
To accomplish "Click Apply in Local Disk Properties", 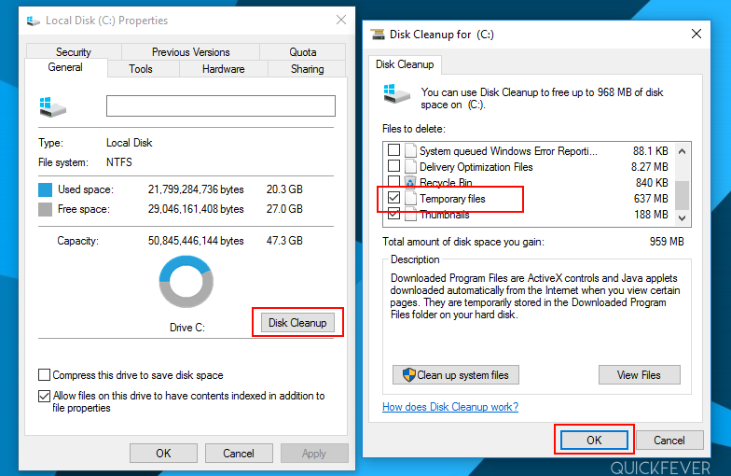I will (x=313, y=454).
